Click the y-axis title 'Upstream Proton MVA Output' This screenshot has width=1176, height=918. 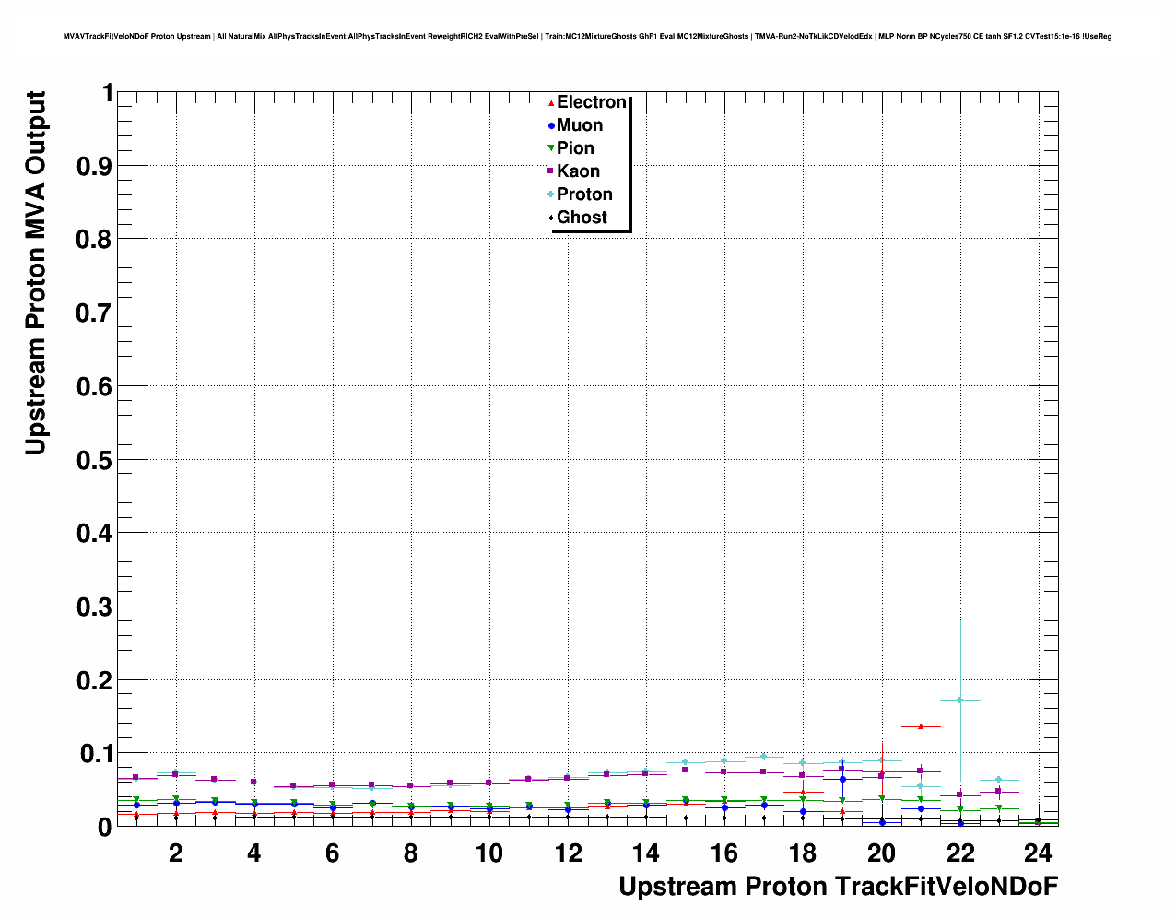[x=35, y=273]
